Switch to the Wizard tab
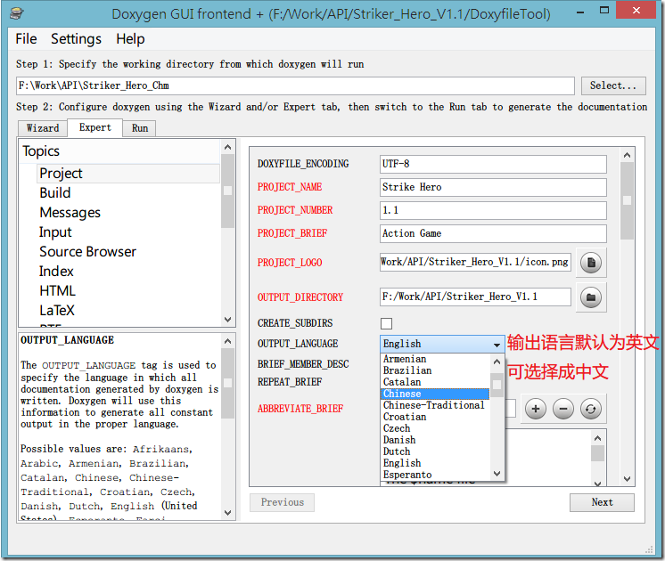The height and width of the screenshot is (561, 665). (x=43, y=128)
